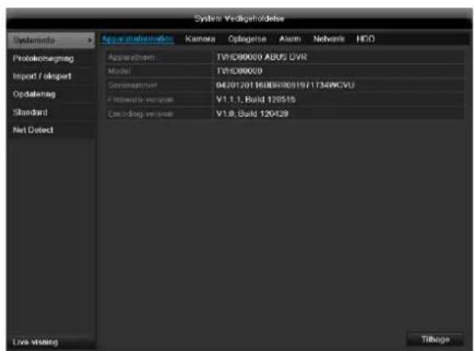This screenshot has width=474, height=351.
Task: Click the Apparatnavn row label
Action: (132, 57)
